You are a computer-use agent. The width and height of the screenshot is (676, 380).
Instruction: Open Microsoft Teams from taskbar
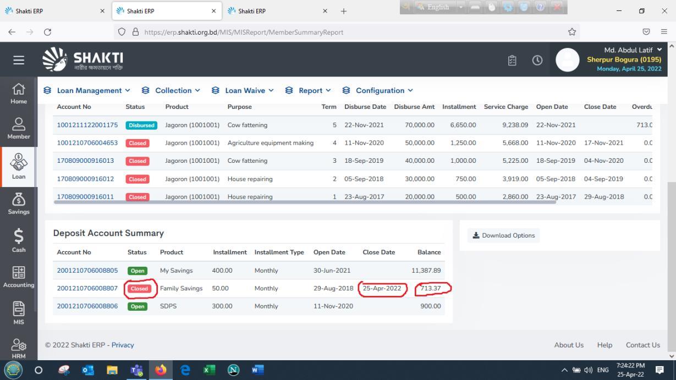click(x=136, y=370)
